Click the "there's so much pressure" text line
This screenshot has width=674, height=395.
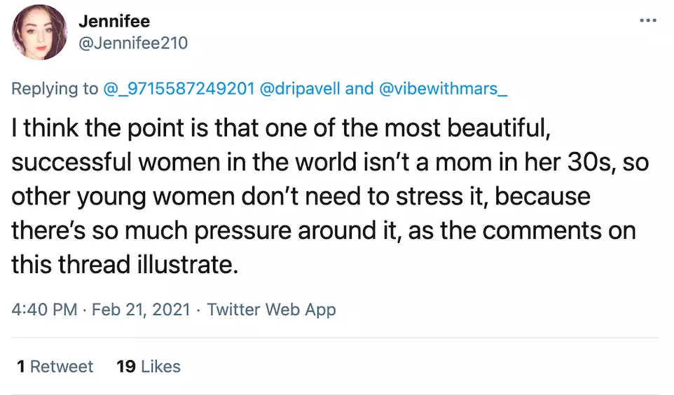(x=140, y=231)
